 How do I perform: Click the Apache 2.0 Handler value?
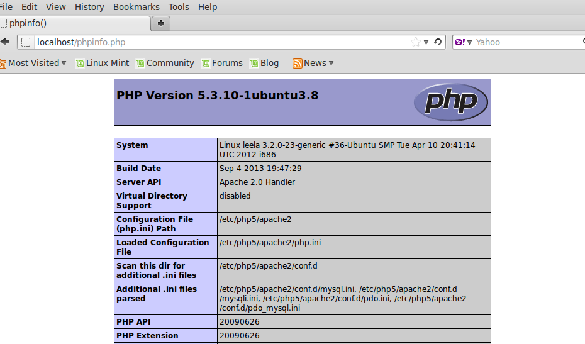pos(257,182)
